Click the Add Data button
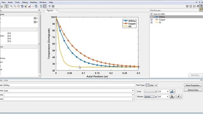Image resolution: width=203 pixels, height=114 pixels. click(x=195, y=75)
